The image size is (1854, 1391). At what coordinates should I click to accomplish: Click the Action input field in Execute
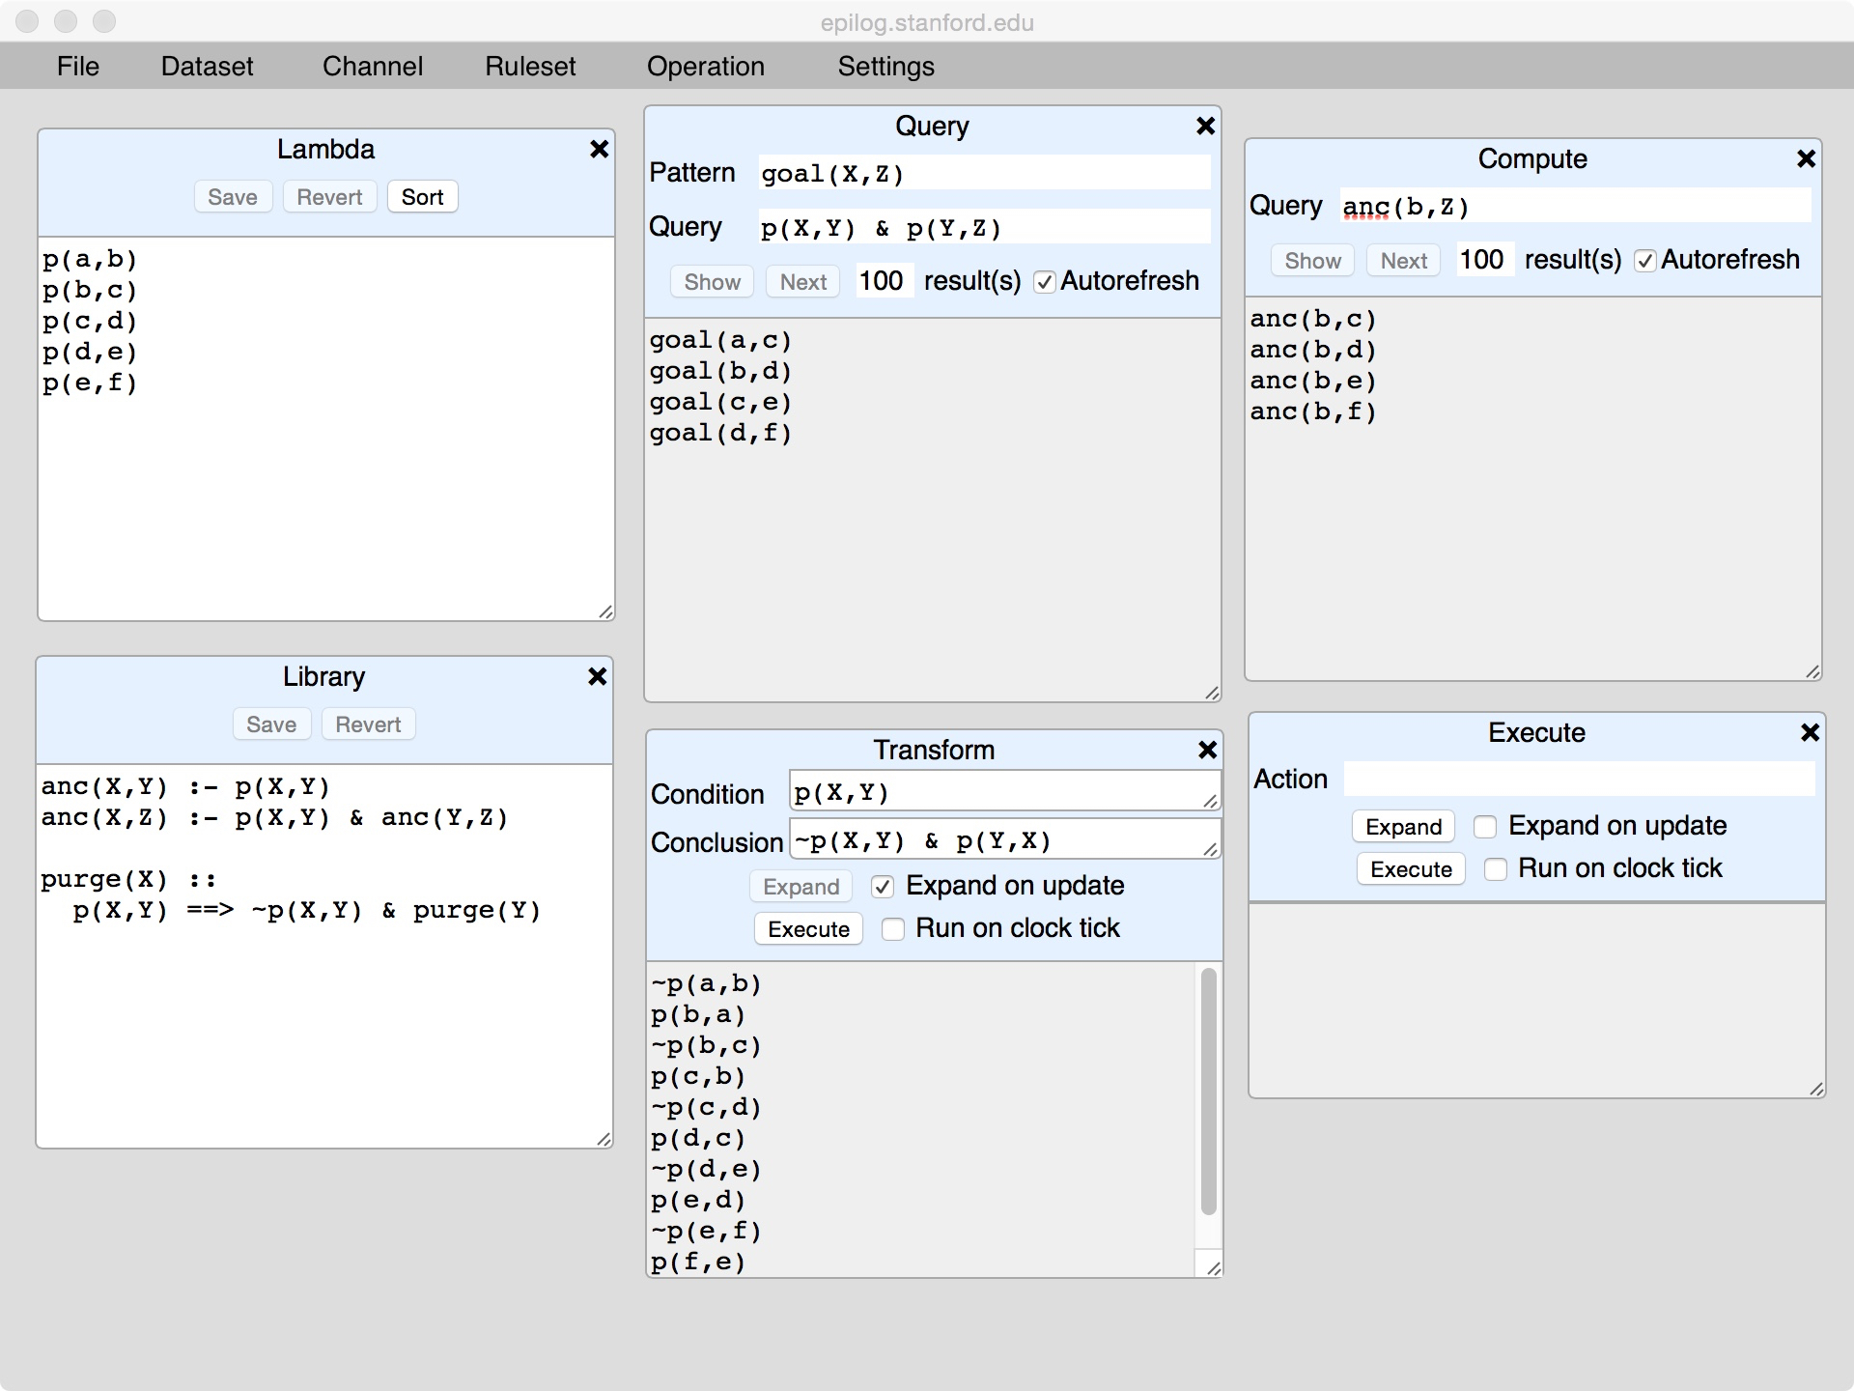[1579, 779]
